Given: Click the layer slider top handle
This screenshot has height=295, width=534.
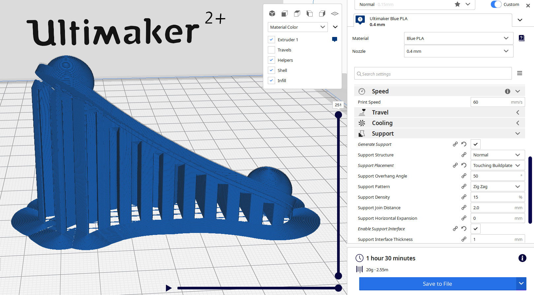Looking at the screenshot, I should [338, 115].
